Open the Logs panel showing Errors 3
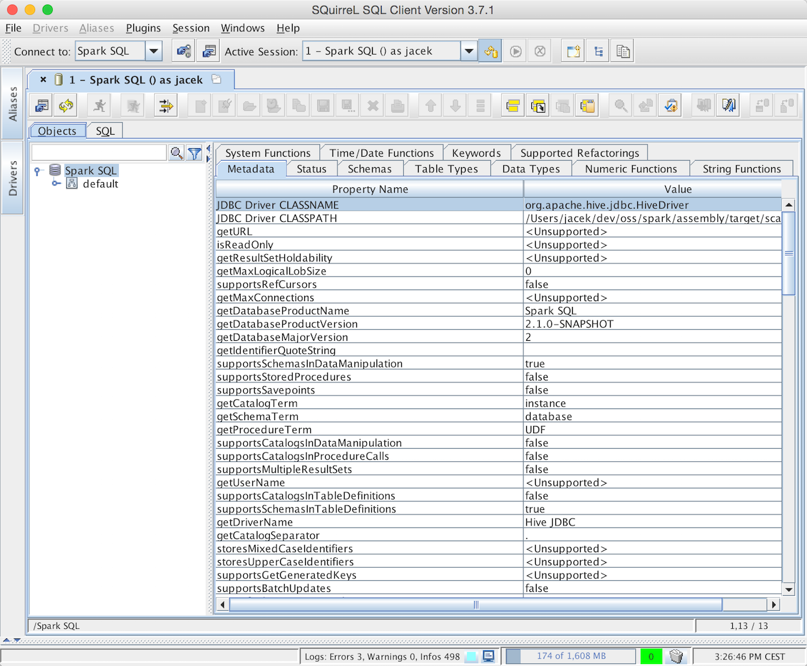The image size is (807, 666). [x=377, y=656]
